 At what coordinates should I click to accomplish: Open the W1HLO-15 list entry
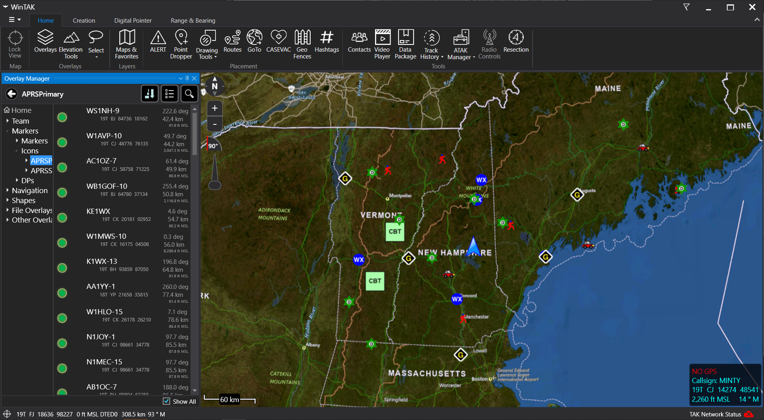[x=122, y=318]
